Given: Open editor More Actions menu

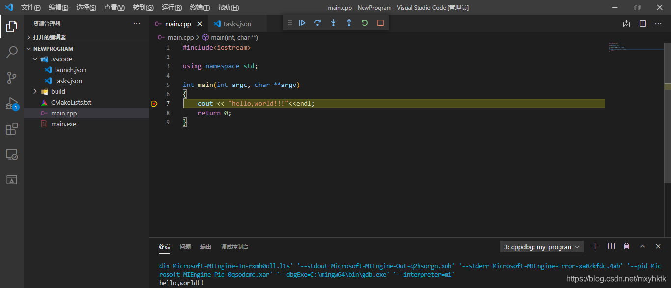Looking at the screenshot, I should 658,24.
